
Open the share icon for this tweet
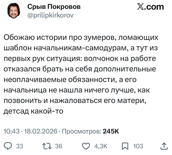coord(164,146)
